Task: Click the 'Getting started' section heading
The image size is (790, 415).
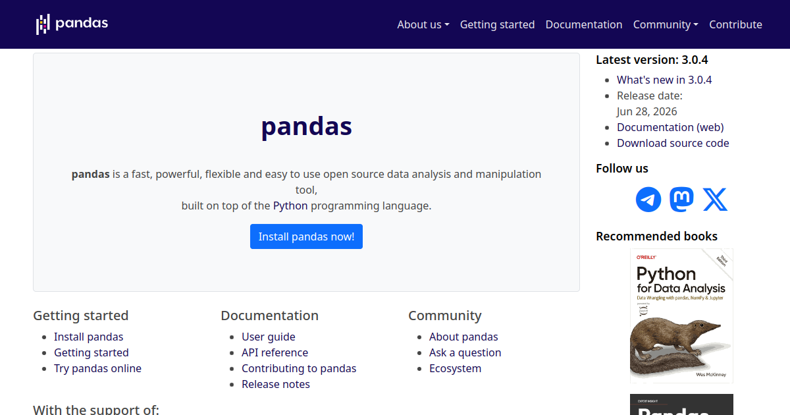Action: (x=81, y=316)
